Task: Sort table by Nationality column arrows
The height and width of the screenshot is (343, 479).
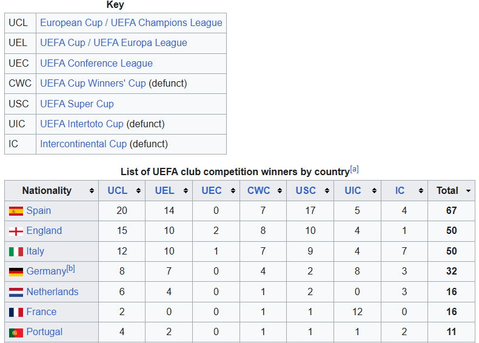Action: point(92,191)
